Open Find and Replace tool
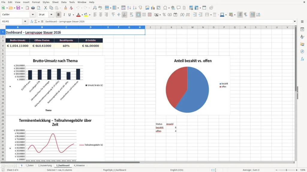 94,8
